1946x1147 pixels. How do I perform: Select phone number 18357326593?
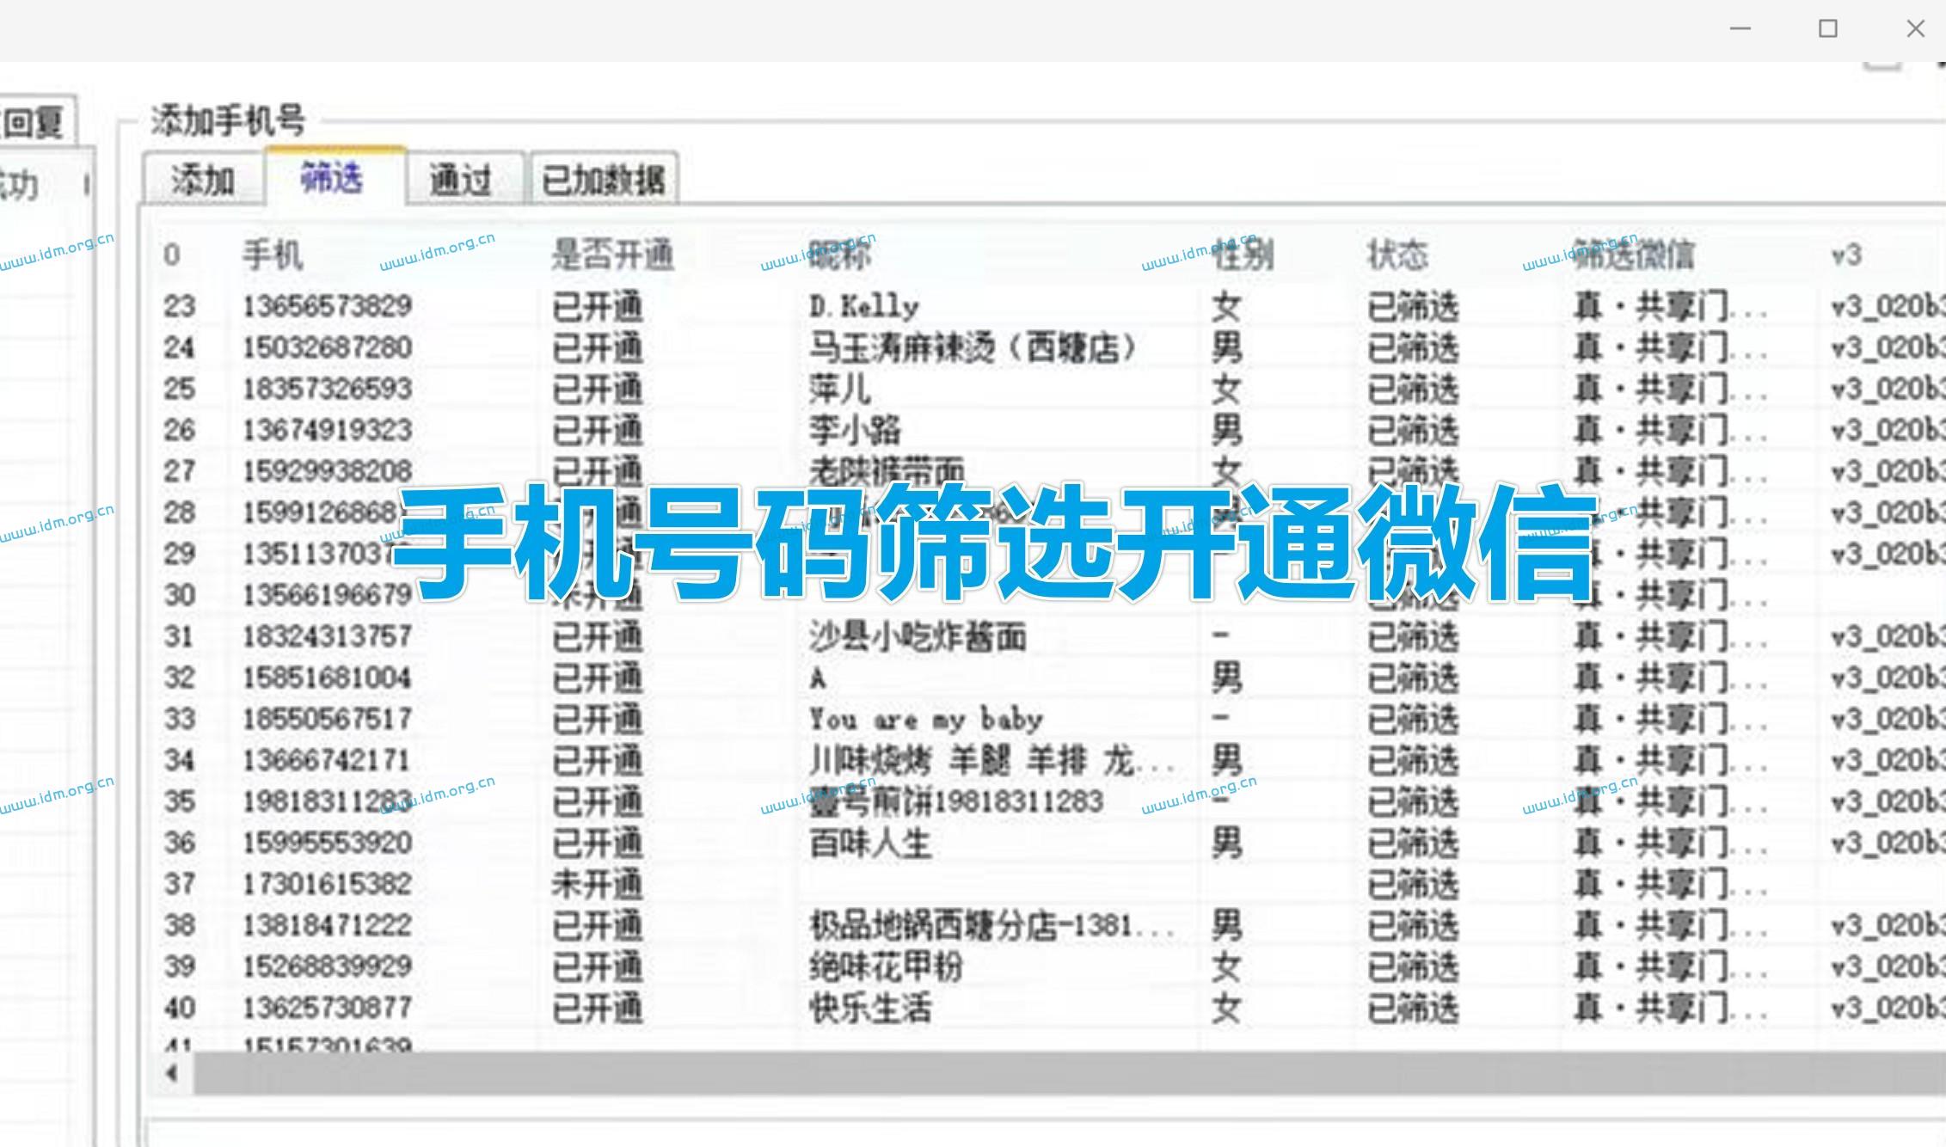(x=327, y=389)
